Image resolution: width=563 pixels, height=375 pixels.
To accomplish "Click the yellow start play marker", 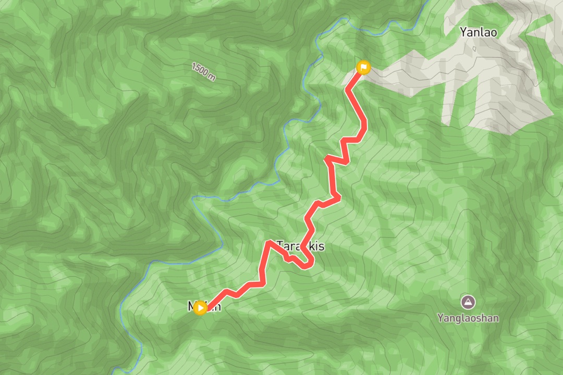I will (x=200, y=308).
